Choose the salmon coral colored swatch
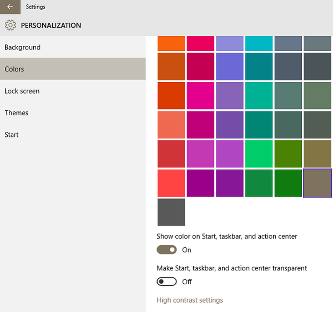333x312 pixels. click(x=171, y=125)
